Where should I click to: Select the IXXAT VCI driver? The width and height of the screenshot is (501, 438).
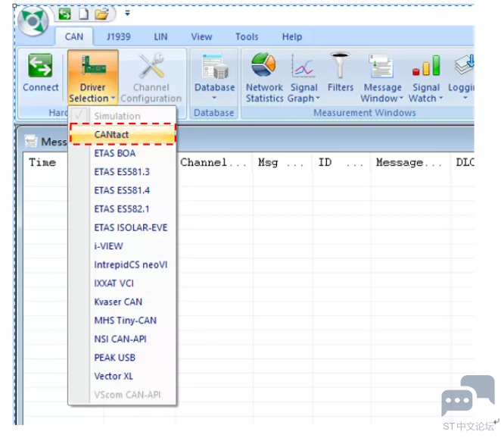(x=123, y=283)
